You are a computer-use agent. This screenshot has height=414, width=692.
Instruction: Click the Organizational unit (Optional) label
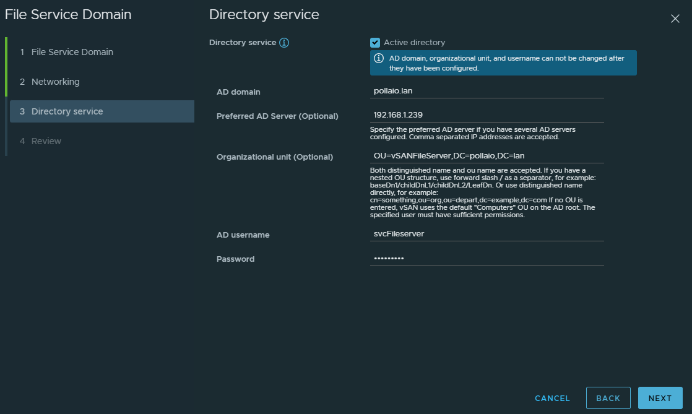tap(274, 157)
